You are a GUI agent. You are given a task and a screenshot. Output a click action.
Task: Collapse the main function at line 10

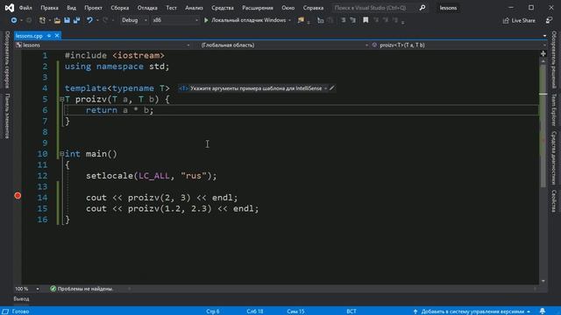(62, 154)
